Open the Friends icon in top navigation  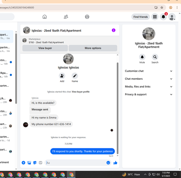pos(66,17)
